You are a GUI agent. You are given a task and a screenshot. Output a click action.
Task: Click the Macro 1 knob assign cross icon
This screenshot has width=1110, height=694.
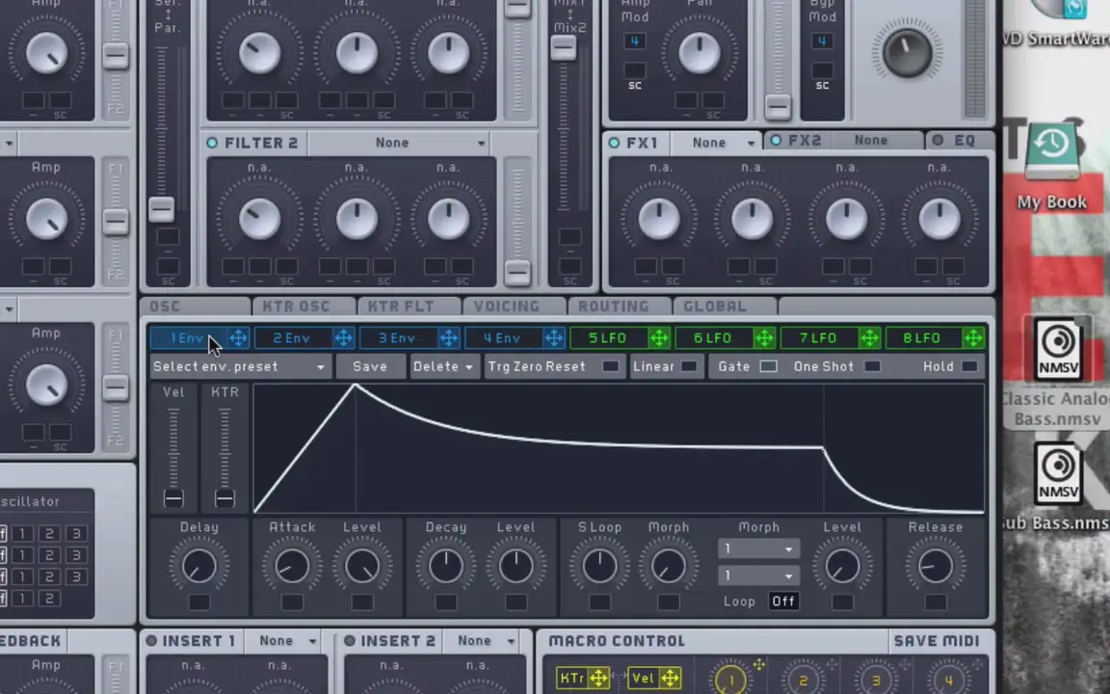click(759, 664)
